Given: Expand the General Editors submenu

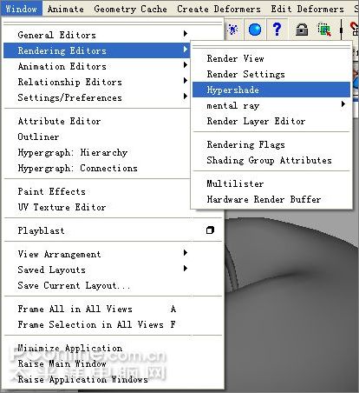Looking at the screenshot, I should (x=97, y=35).
